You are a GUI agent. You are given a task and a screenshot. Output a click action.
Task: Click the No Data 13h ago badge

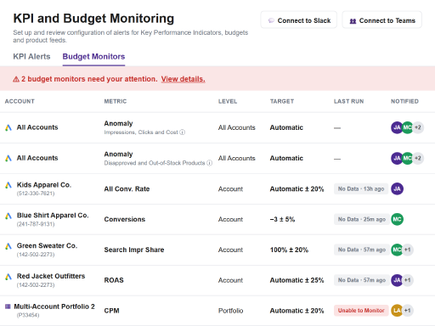click(x=361, y=188)
